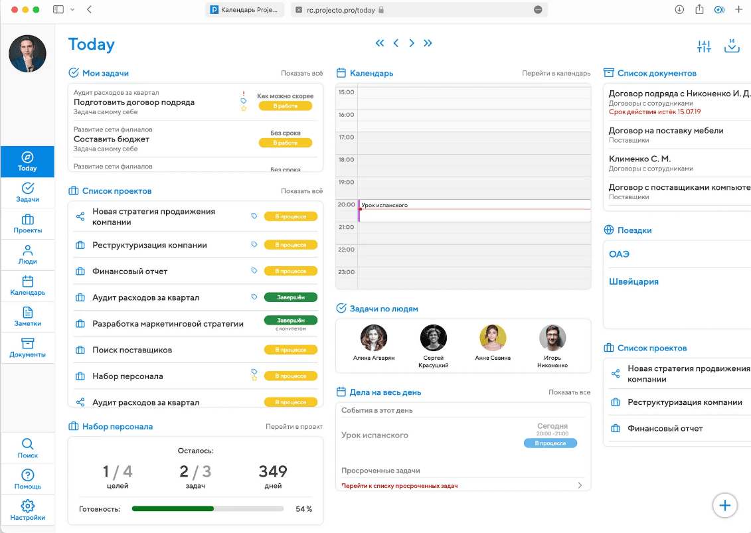
Task: Jump forward with double right arrows
Action: tap(428, 43)
